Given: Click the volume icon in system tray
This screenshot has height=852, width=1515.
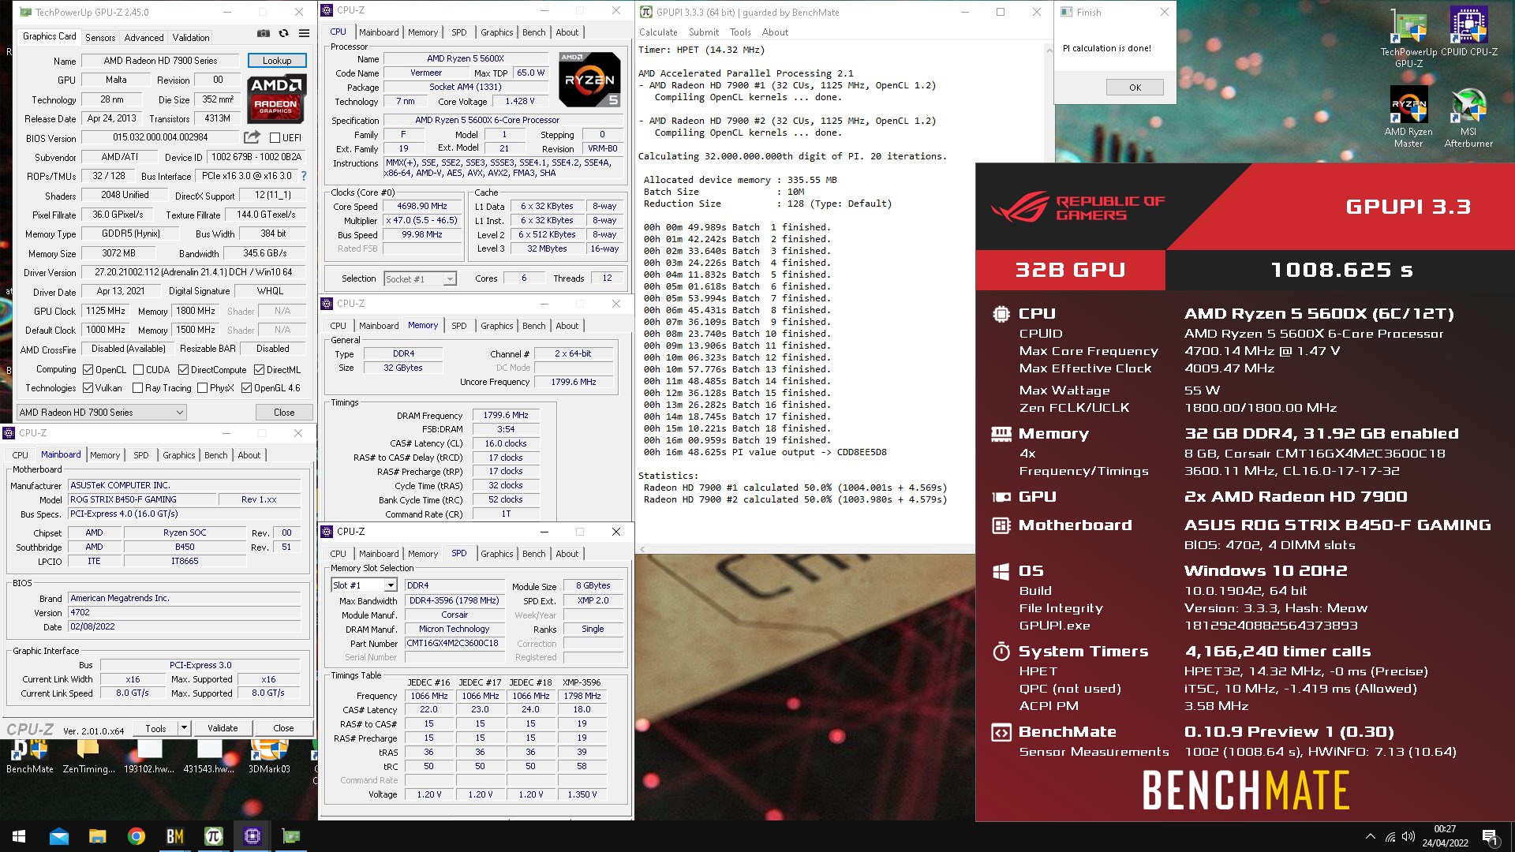Looking at the screenshot, I should click(1408, 836).
